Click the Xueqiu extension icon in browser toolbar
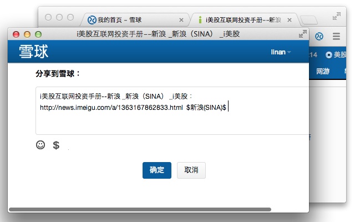The height and width of the screenshot is (222, 355). coord(319,36)
